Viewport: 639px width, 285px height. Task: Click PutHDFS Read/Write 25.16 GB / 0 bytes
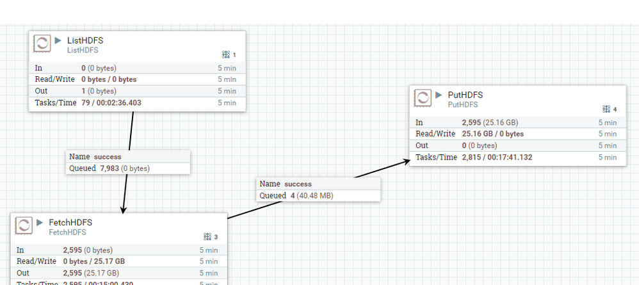tap(493, 134)
